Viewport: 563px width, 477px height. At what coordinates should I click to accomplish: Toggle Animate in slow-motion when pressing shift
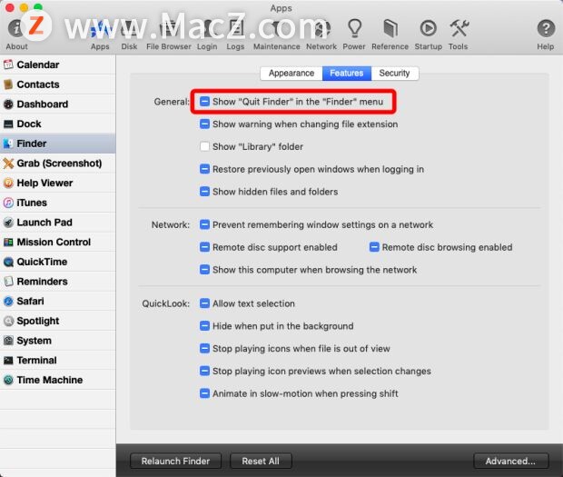[x=204, y=393]
